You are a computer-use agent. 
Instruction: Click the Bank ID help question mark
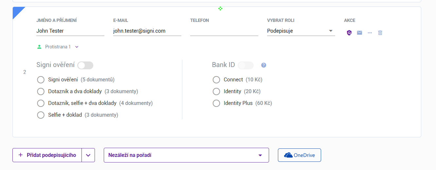point(264,65)
